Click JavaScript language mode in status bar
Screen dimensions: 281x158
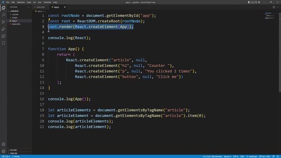pyautogui.click(x=252, y=157)
